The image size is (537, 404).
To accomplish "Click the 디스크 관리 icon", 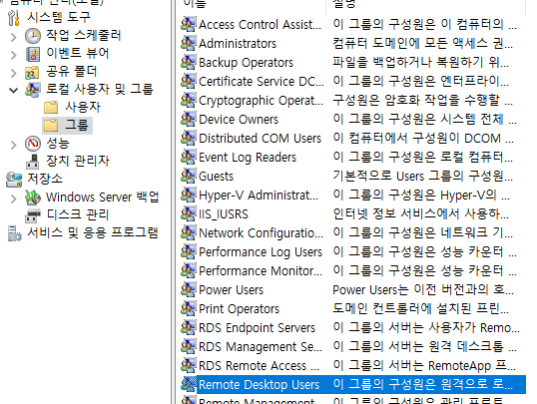I will tap(33, 215).
